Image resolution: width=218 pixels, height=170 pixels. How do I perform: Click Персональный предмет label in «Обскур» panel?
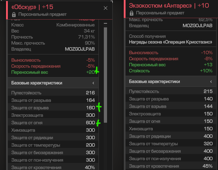click(42, 14)
